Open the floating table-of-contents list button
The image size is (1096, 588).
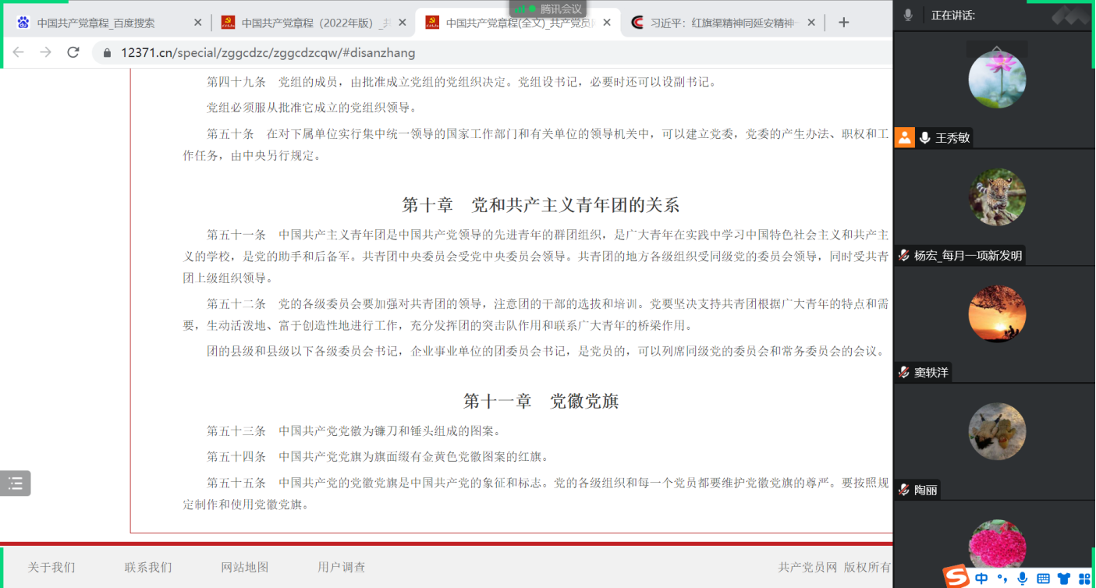click(x=16, y=484)
